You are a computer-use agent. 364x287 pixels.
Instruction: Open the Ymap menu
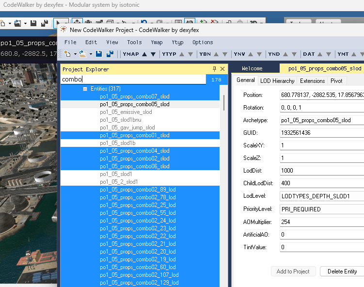tap(157, 42)
